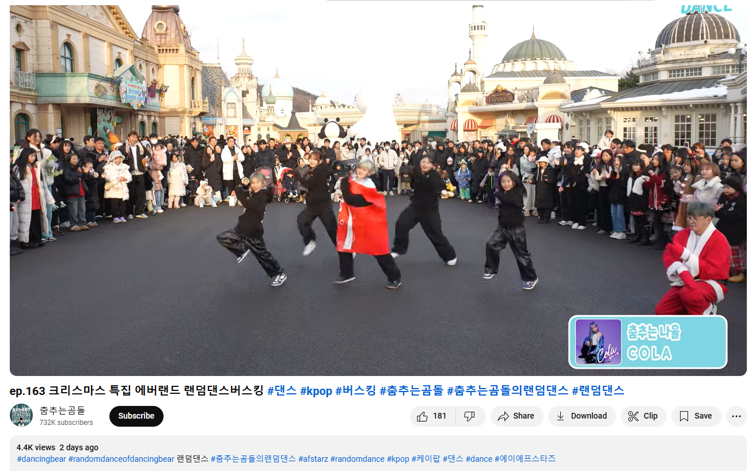
Task: Click the thumbs-up like icon
Action: click(x=423, y=416)
